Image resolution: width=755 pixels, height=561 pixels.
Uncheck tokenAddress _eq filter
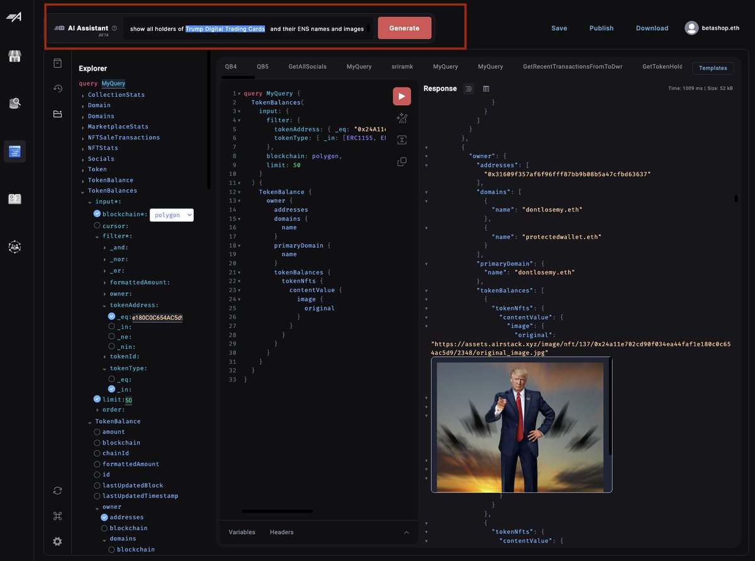112,317
